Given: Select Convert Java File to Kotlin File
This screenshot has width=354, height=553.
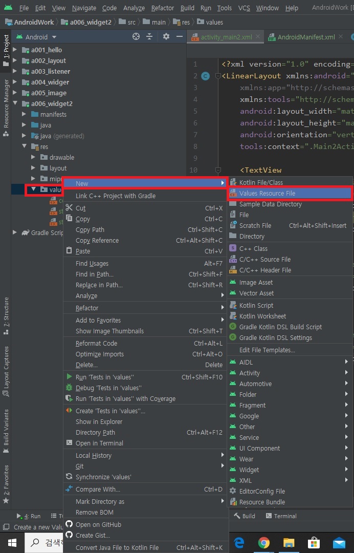Looking at the screenshot, I should (145, 547).
